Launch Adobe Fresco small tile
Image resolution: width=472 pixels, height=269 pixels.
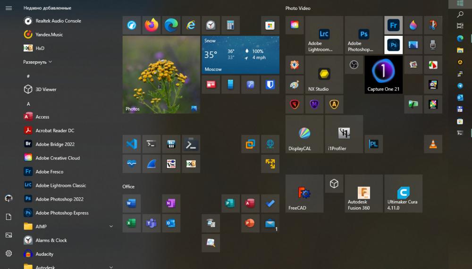[x=394, y=25]
